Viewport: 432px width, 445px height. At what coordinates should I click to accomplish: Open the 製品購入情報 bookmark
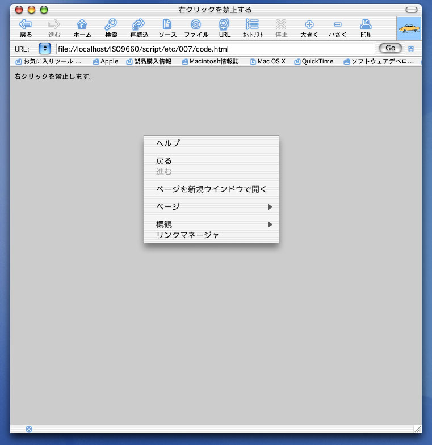pyautogui.click(x=149, y=62)
